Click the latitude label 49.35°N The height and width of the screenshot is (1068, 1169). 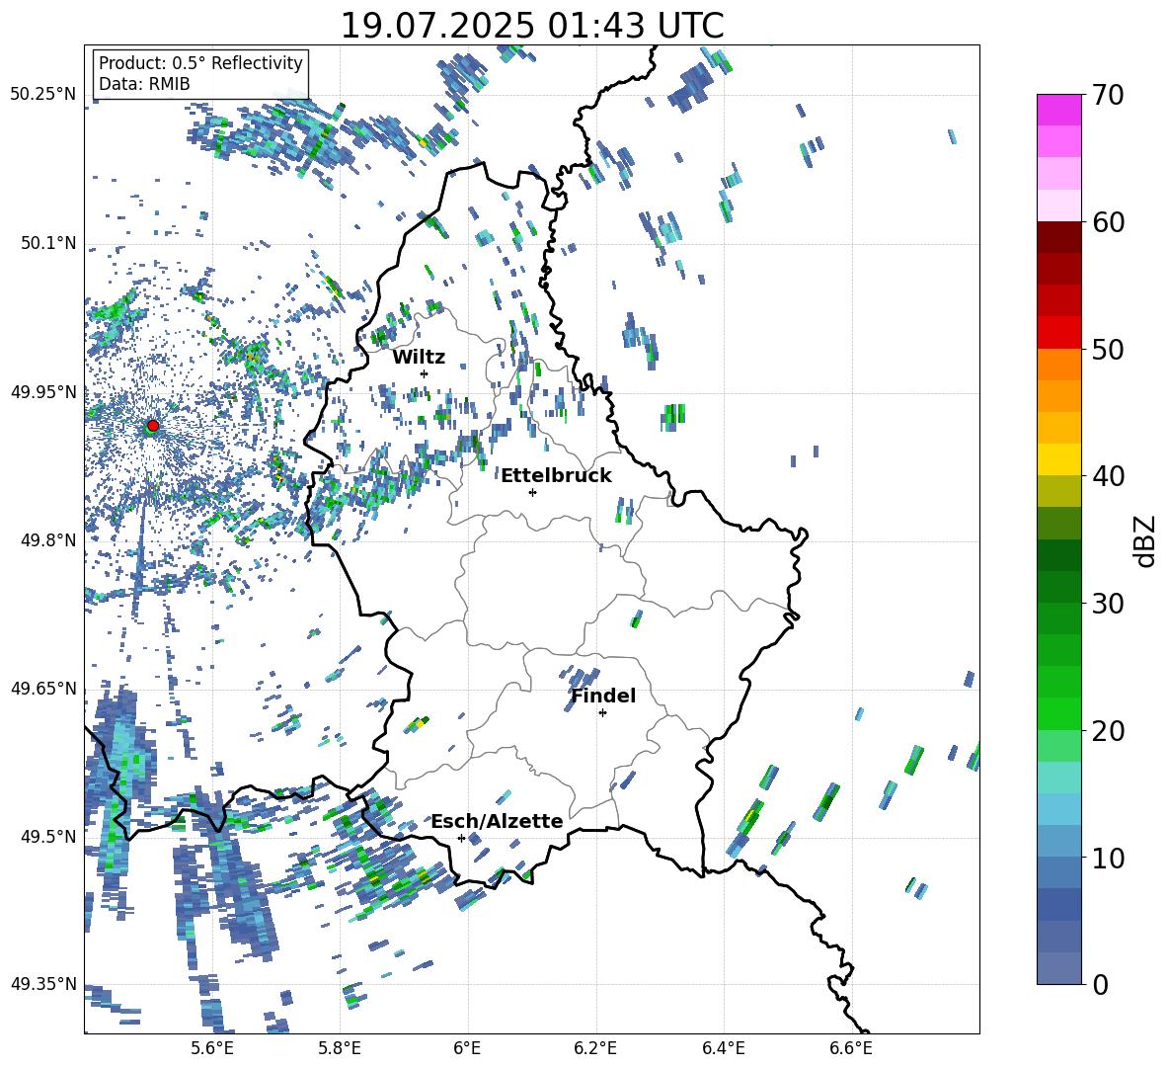[43, 984]
